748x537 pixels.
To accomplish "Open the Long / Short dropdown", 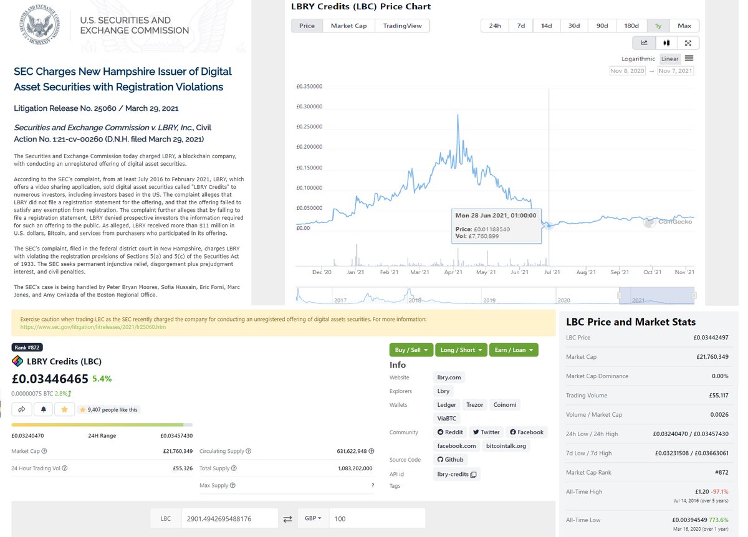I will pos(461,350).
